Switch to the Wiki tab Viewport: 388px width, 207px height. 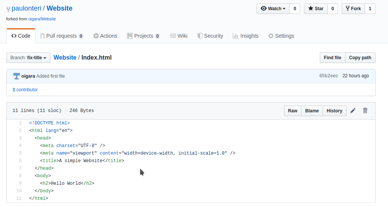pos(179,36)
